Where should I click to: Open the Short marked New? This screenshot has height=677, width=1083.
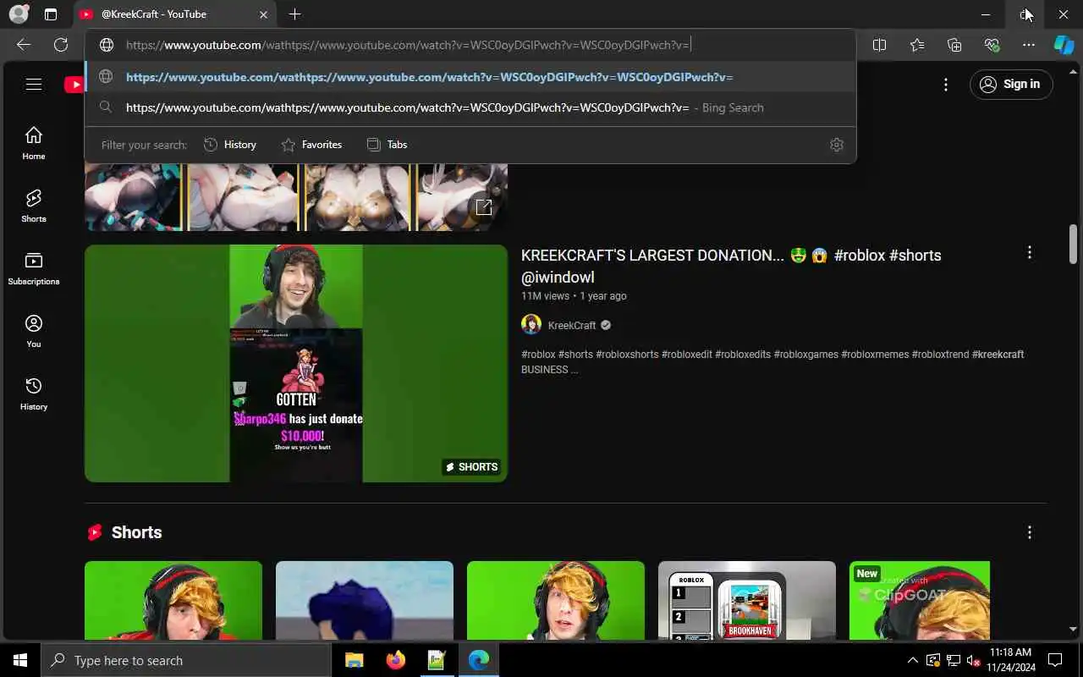[920, 600]
